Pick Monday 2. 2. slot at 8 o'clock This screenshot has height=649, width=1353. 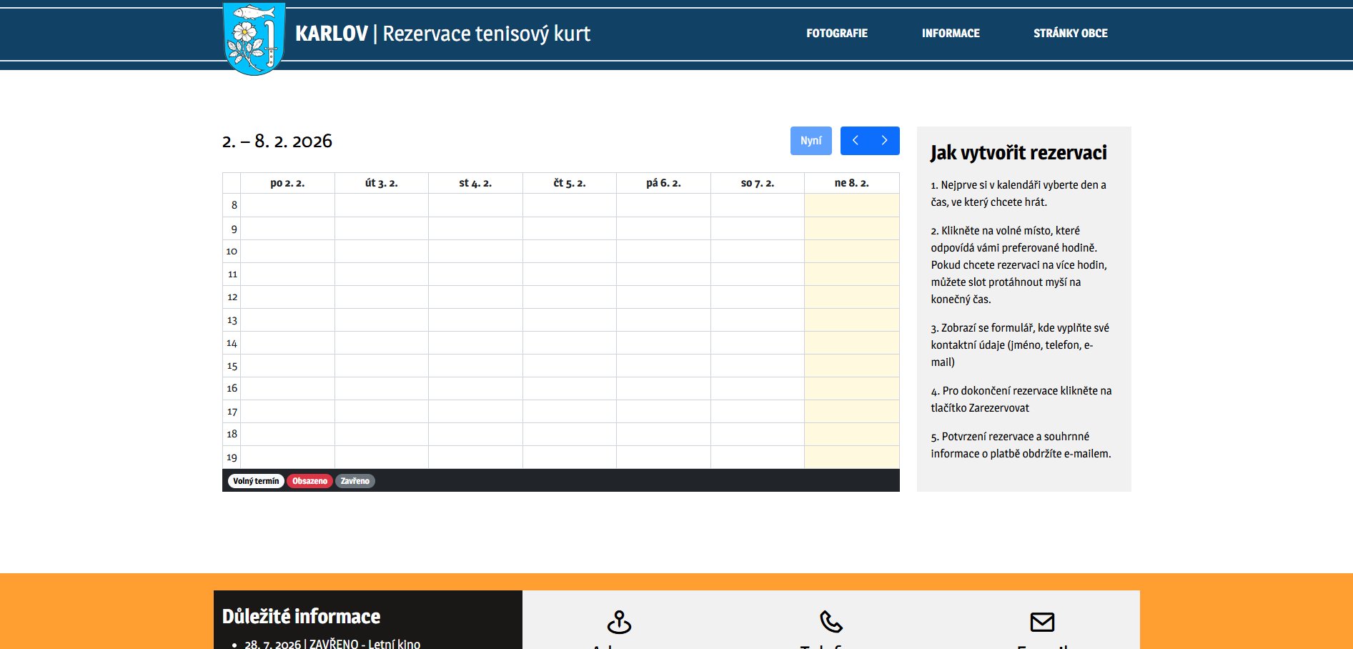(x=287, y=205)
